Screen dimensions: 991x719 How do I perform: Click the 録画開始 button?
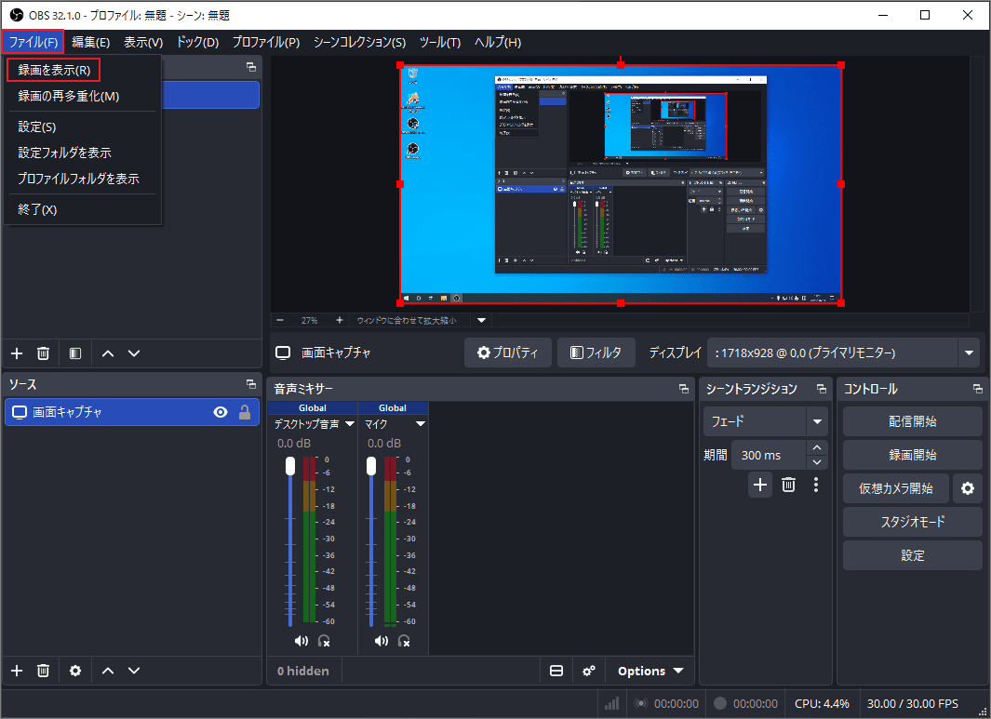[x=912, y=455]
